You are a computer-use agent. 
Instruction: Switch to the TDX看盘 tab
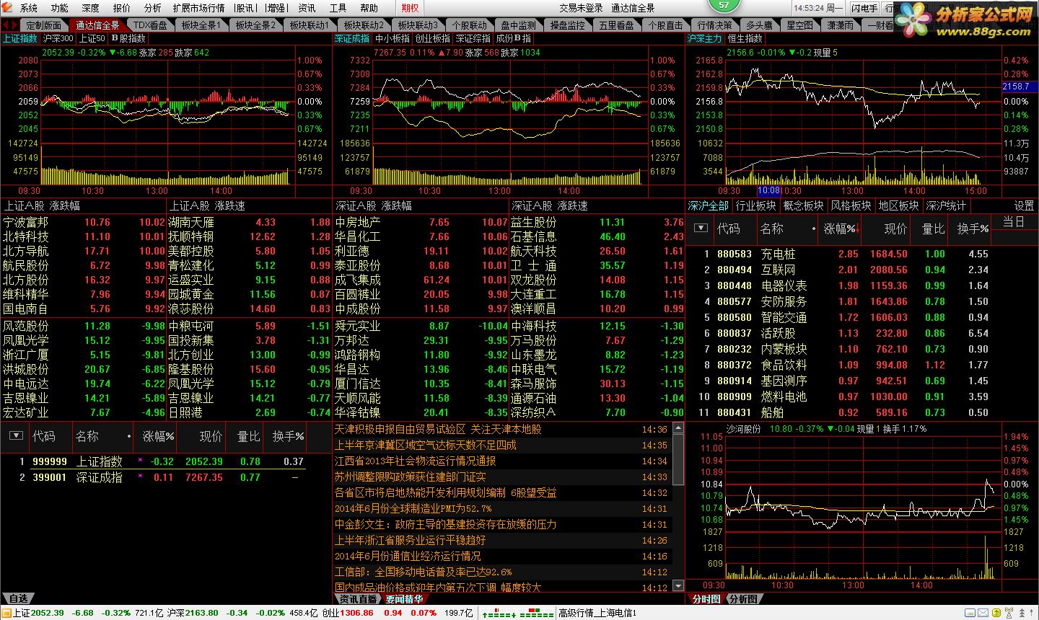click(150, 25)
